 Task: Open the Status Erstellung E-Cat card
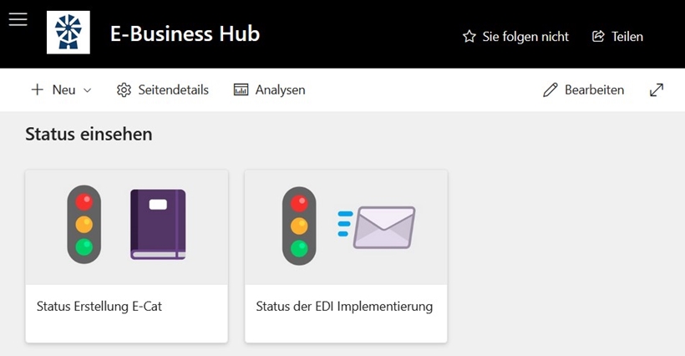[x=127, y=257]
